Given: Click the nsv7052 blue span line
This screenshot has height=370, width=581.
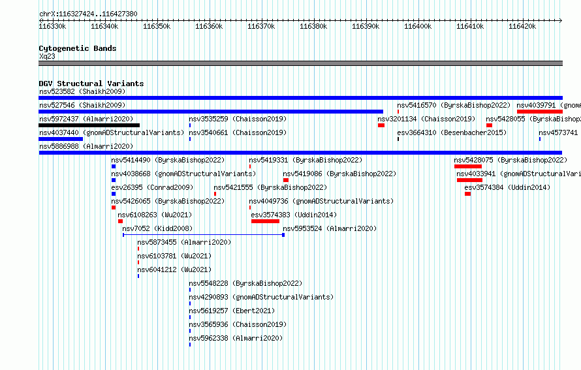Looking at the screenshot, I should tap(204, 235).
